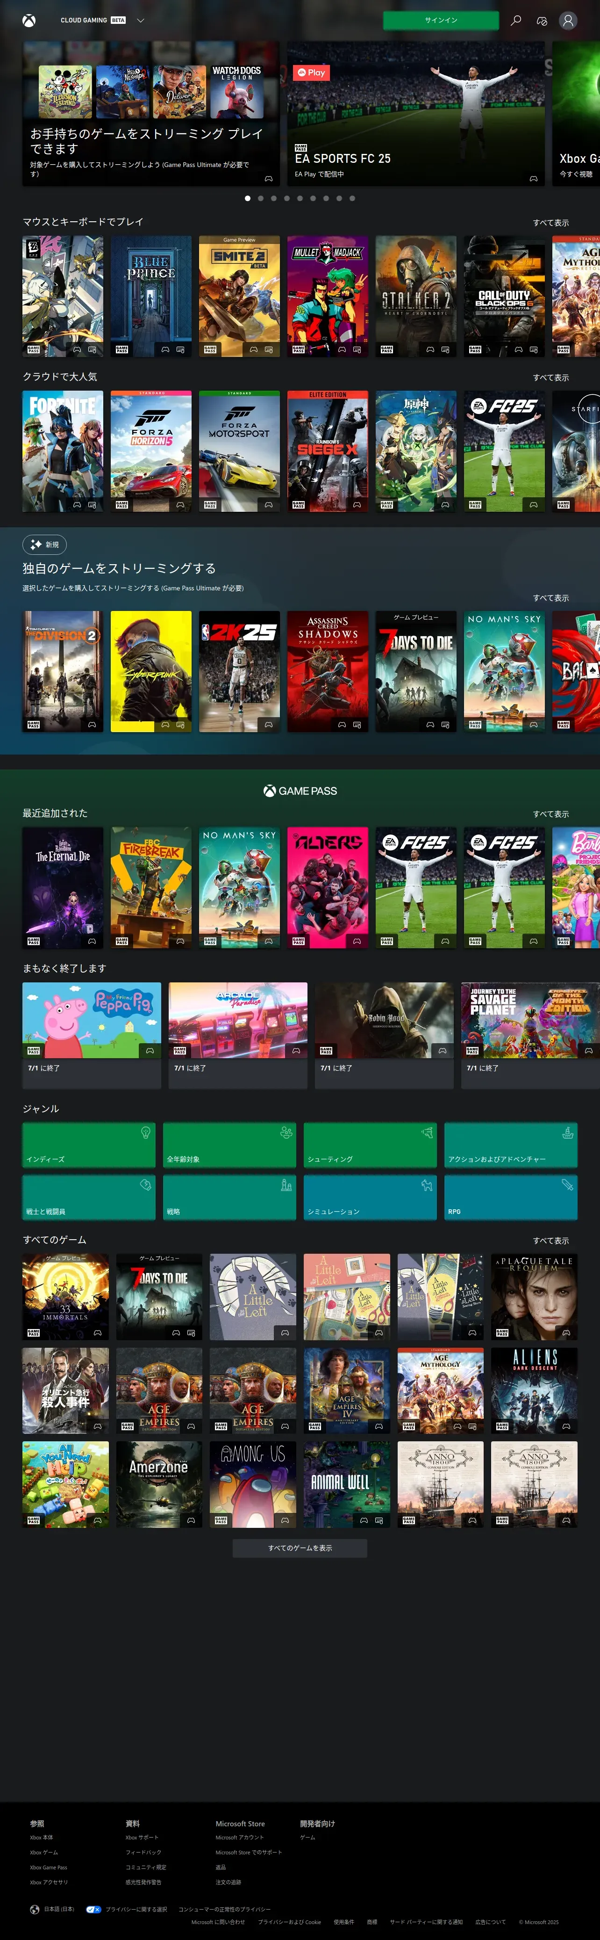Open the Assassin's Creed Shadows tile
The height and width of the screenshot is (1940, 600).
[328, 671]
